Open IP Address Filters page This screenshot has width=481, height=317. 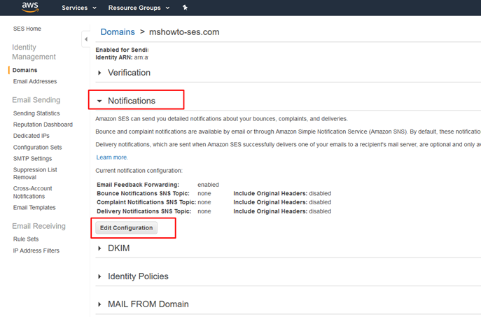(36, 251)
